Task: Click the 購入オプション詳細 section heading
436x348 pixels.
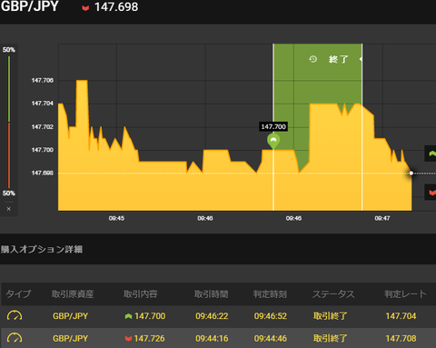Action: [42, 249]
